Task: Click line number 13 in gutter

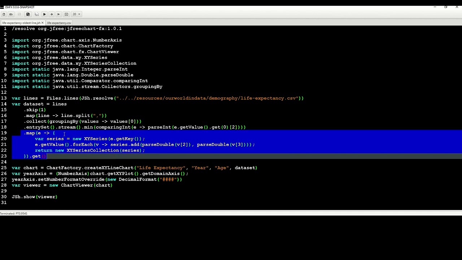Action: [4, 98]
